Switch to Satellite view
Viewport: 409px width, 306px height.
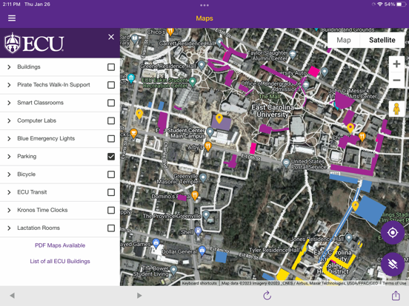pyautogui.click(x=382, y=40)
